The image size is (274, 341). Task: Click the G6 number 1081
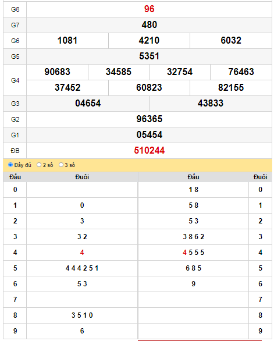click(67, 41)
